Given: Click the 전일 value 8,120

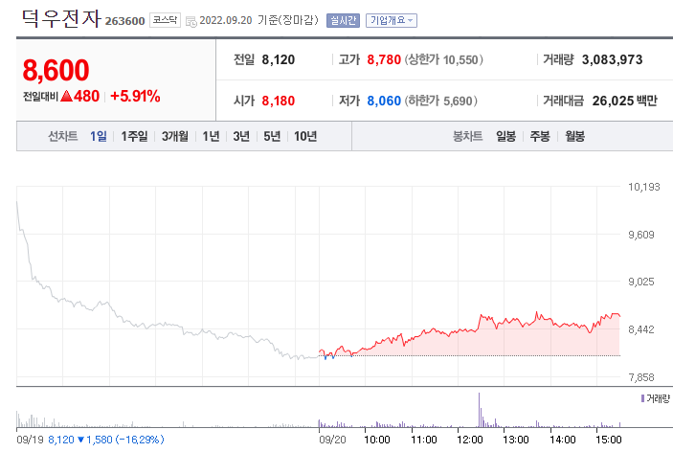Looking at the screenshot, I should click(279, 59).
